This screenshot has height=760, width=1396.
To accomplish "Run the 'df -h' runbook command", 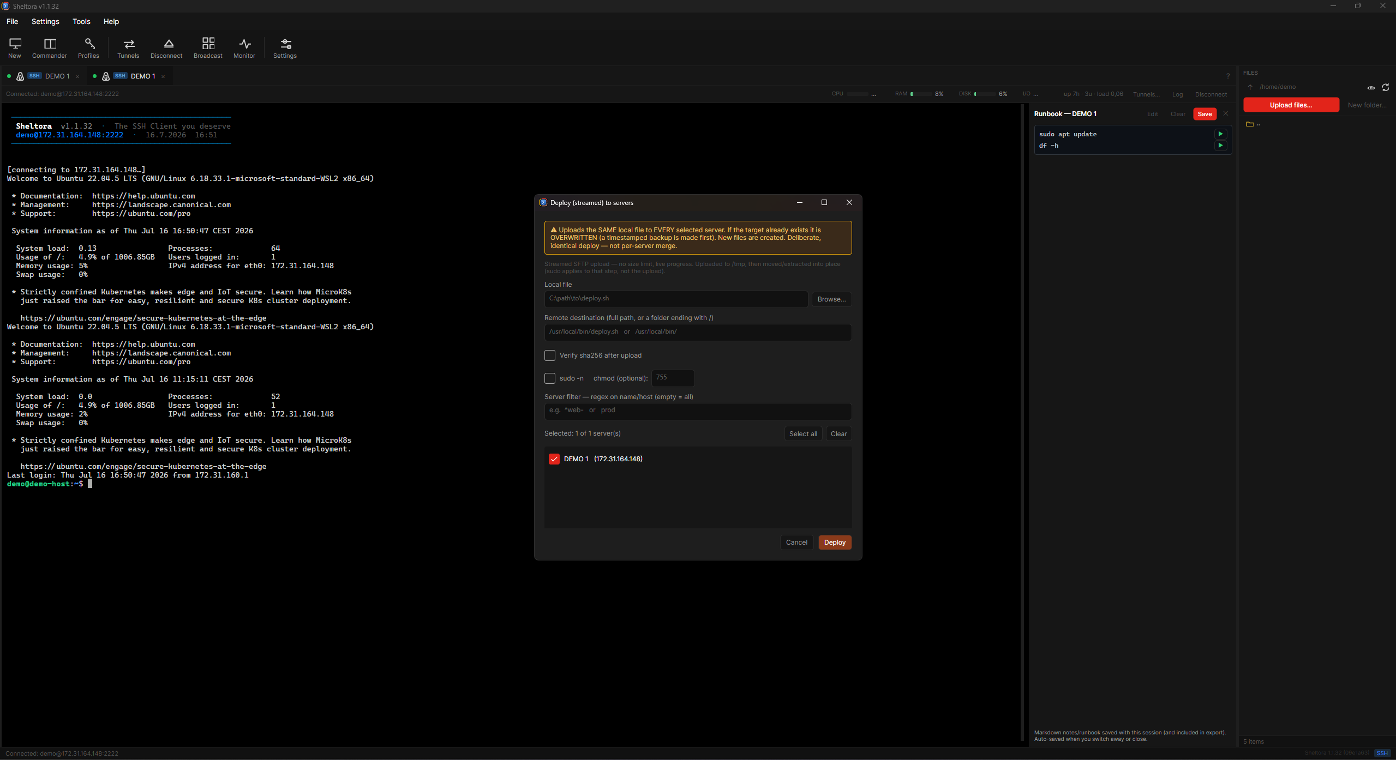I will point(1220,146).
